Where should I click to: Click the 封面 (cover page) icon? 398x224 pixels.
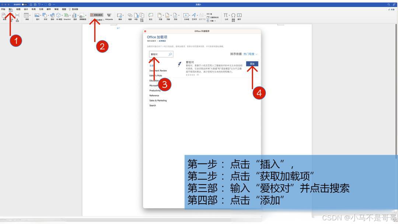[x=4, y=15]
